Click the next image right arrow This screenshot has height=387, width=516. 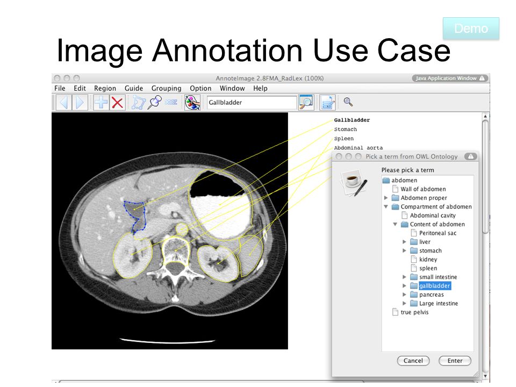click(80, 102)
